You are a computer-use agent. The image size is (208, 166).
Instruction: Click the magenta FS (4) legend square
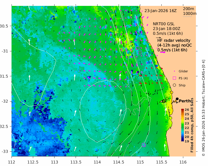tap(175, 78)
